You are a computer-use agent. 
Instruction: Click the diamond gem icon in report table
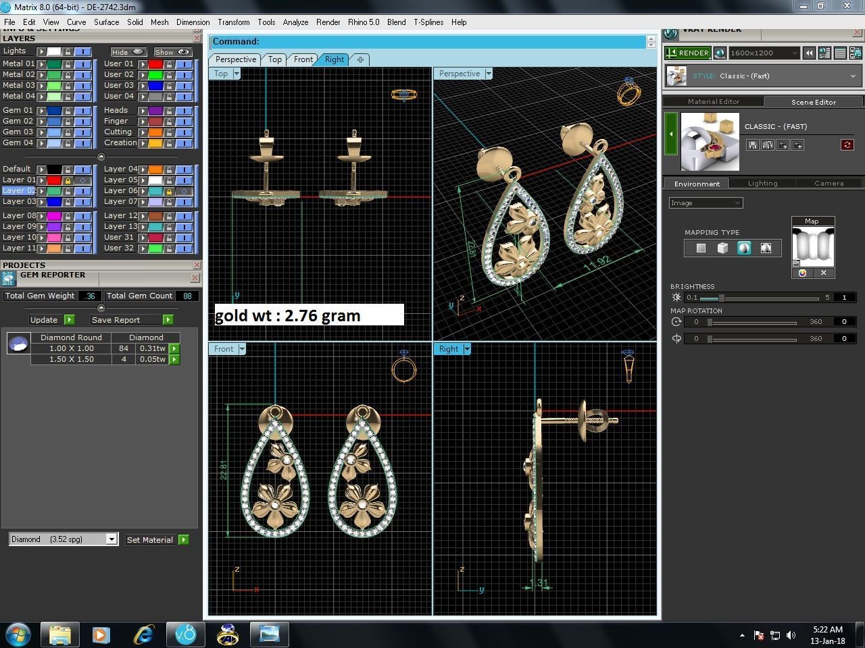click(18, 344)
